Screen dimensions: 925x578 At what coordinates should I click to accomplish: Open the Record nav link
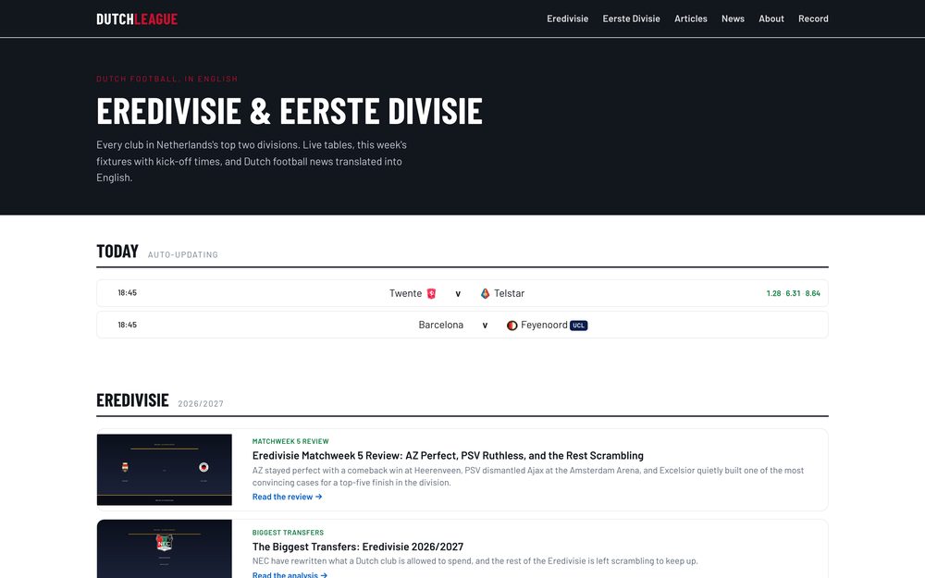813,18
